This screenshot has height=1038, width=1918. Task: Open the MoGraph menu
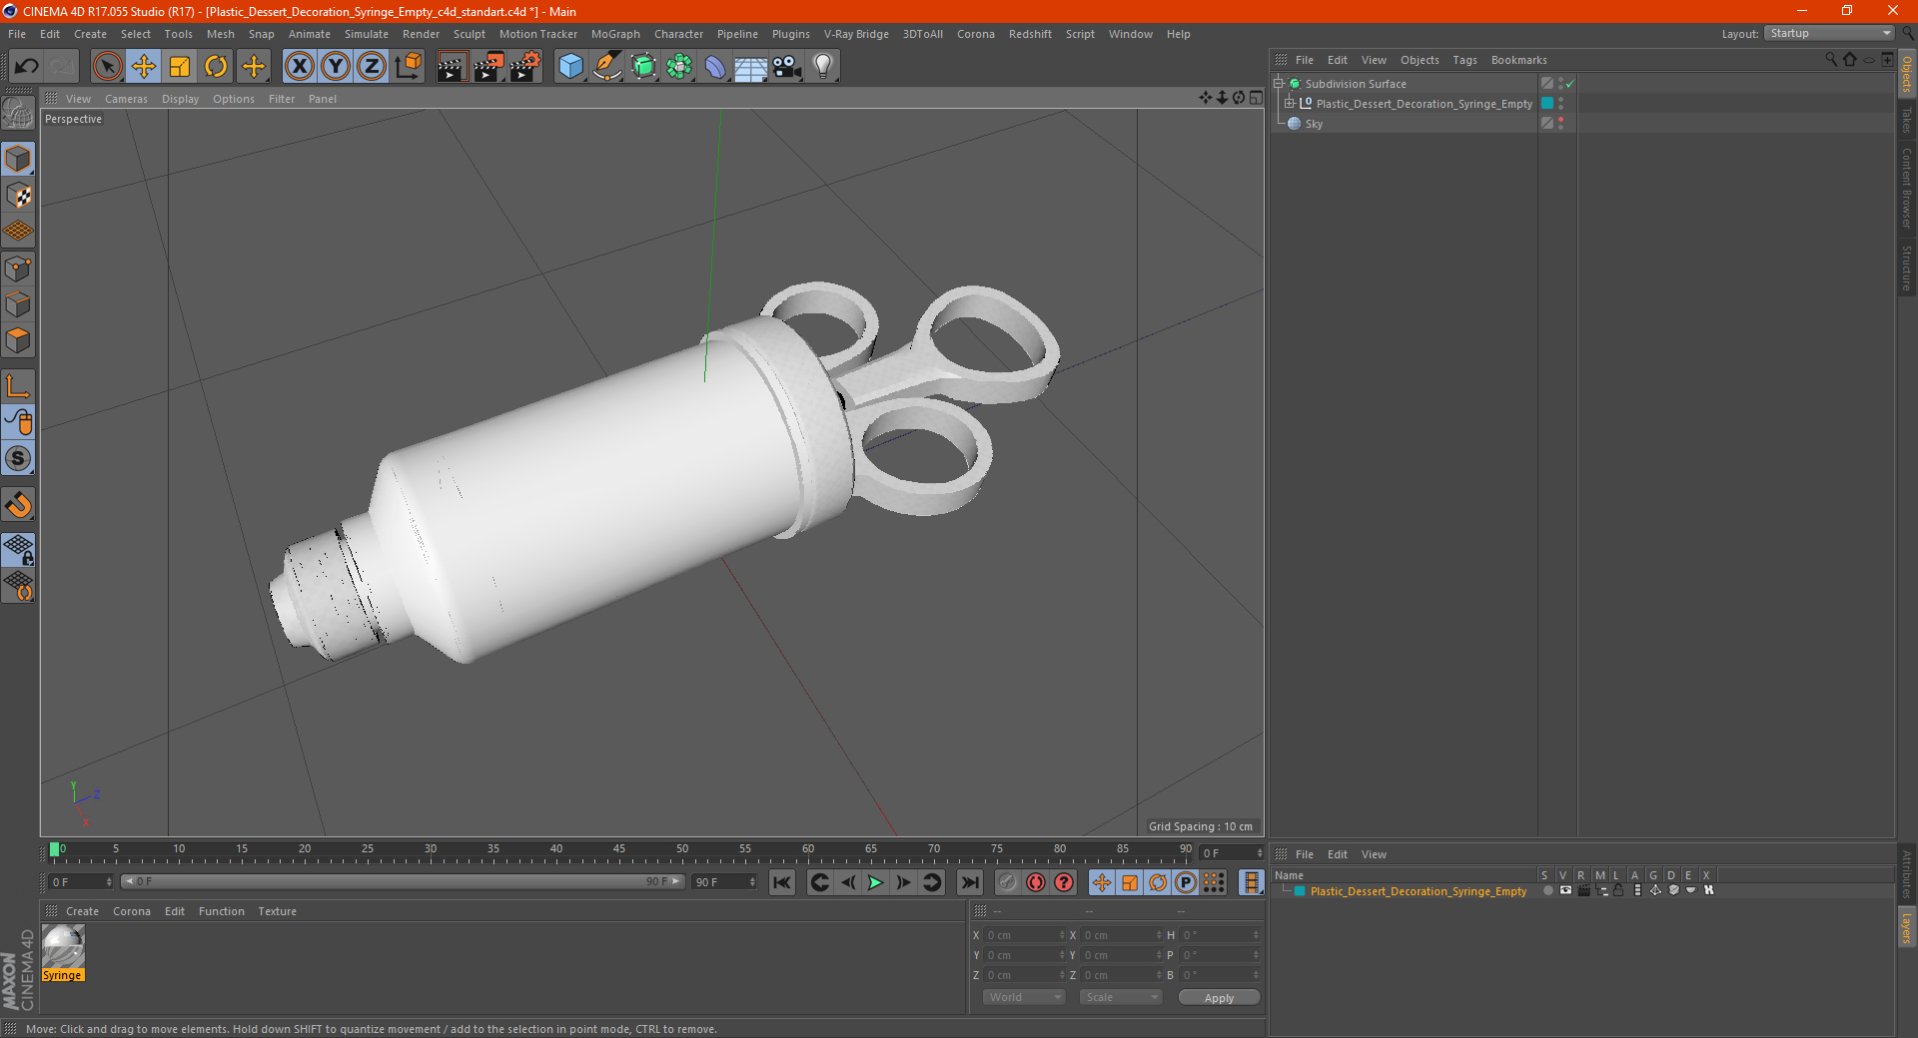pos(615,34)
